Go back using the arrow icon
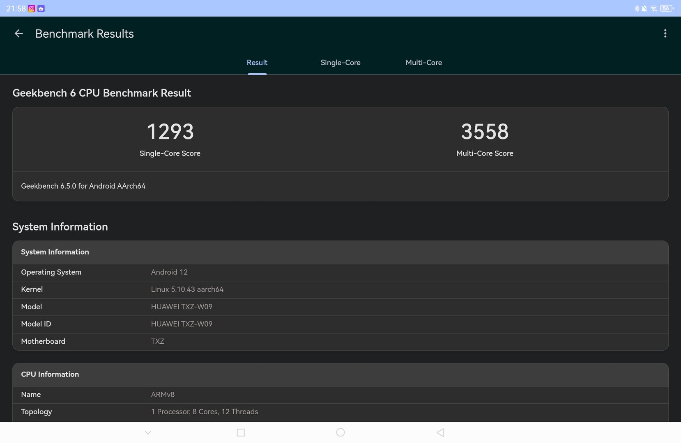Image resolution: width=681 pixels, height=443 pixels. click(x=18, y=34)
